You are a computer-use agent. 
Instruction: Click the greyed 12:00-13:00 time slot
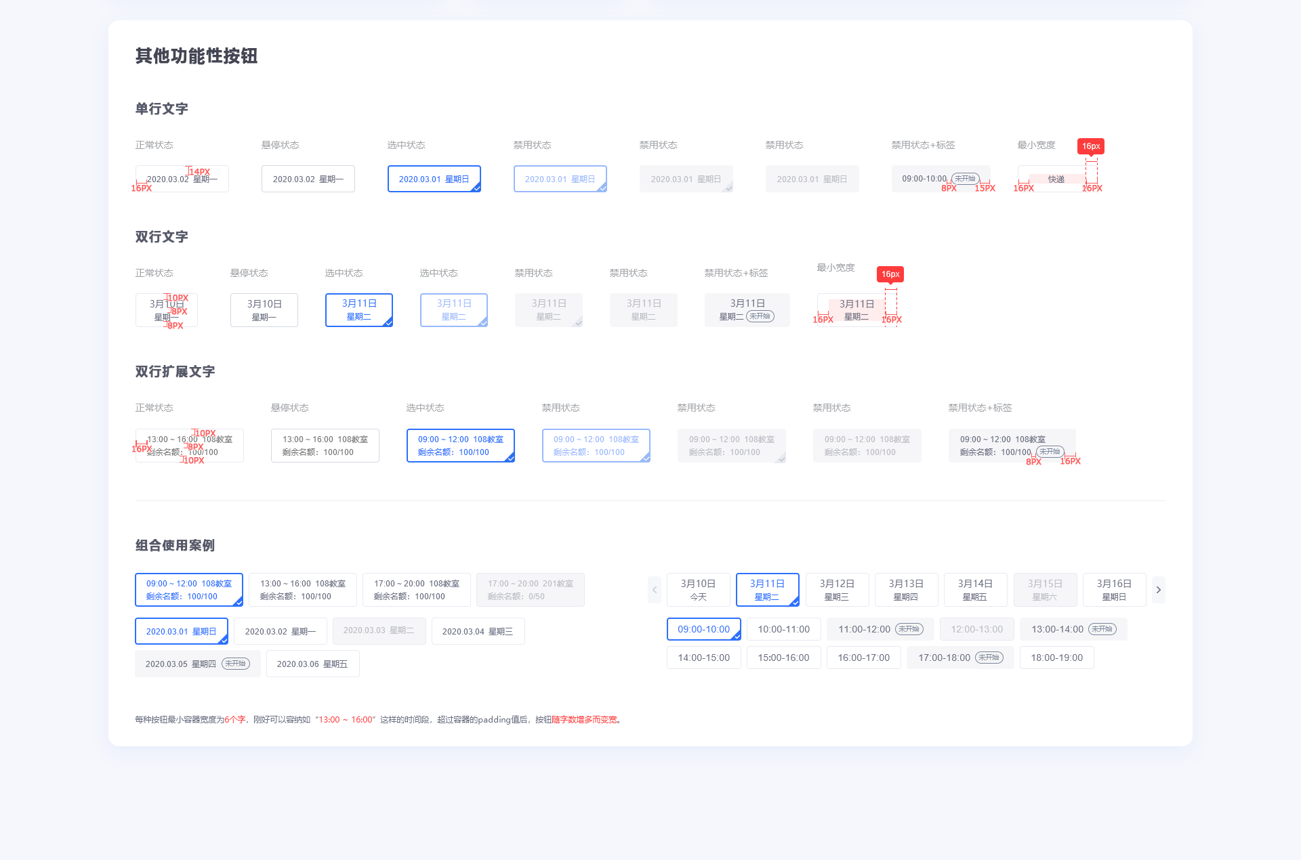click(x=977, y=629)
